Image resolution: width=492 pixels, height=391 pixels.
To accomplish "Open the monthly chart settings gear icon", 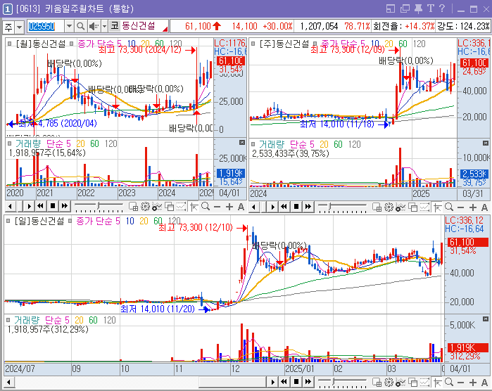I will click(x=145, y=207).
